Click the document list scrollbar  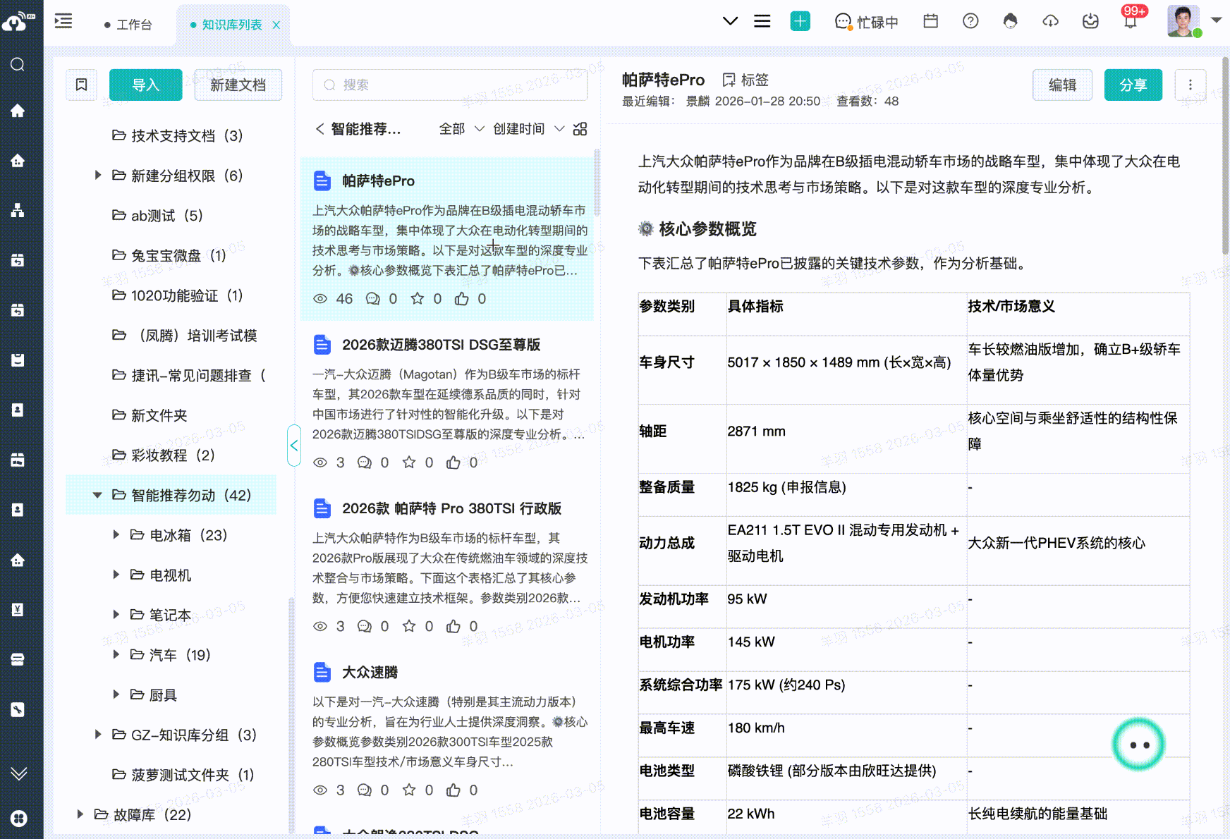coord(597,182)
